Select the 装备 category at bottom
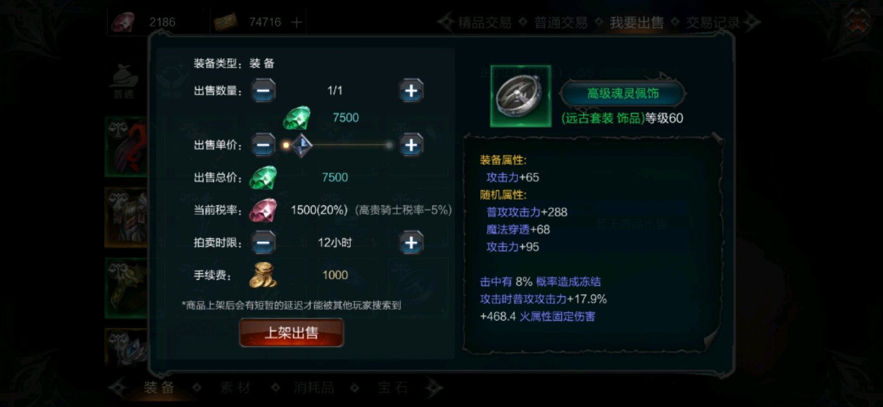 pyautogui.click(x=160, y=388)
